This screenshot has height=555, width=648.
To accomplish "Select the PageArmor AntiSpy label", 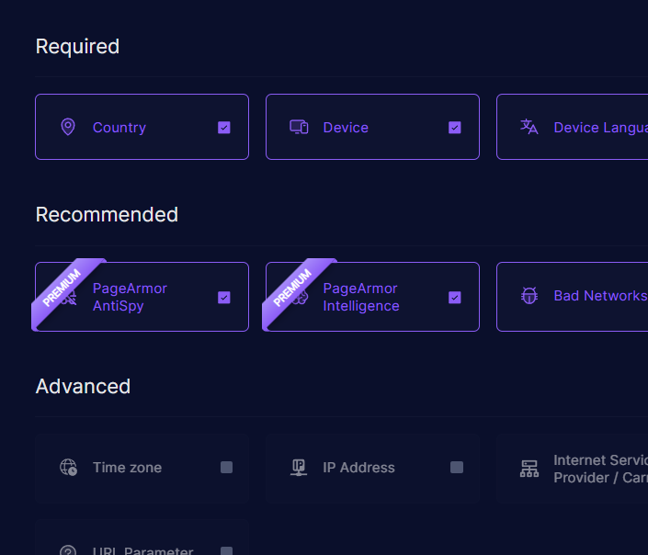I will point(130,297).
